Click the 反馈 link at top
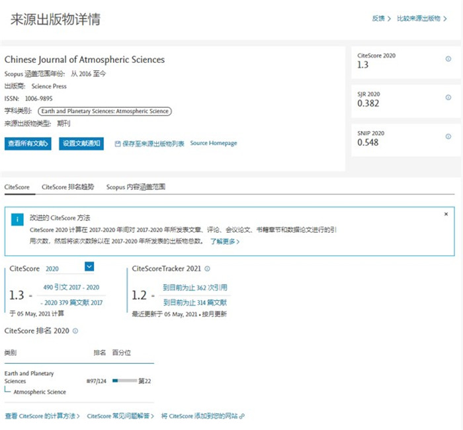Screen dimensions: 463x430 pos(381,19)
